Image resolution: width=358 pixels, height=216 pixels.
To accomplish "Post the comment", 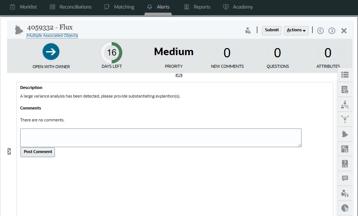I will pos(38,152).
